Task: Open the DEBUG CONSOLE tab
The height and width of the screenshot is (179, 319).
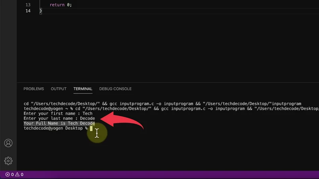Action: [115, 89]
